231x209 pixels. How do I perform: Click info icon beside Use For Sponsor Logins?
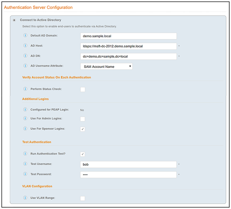pos(25,129)
